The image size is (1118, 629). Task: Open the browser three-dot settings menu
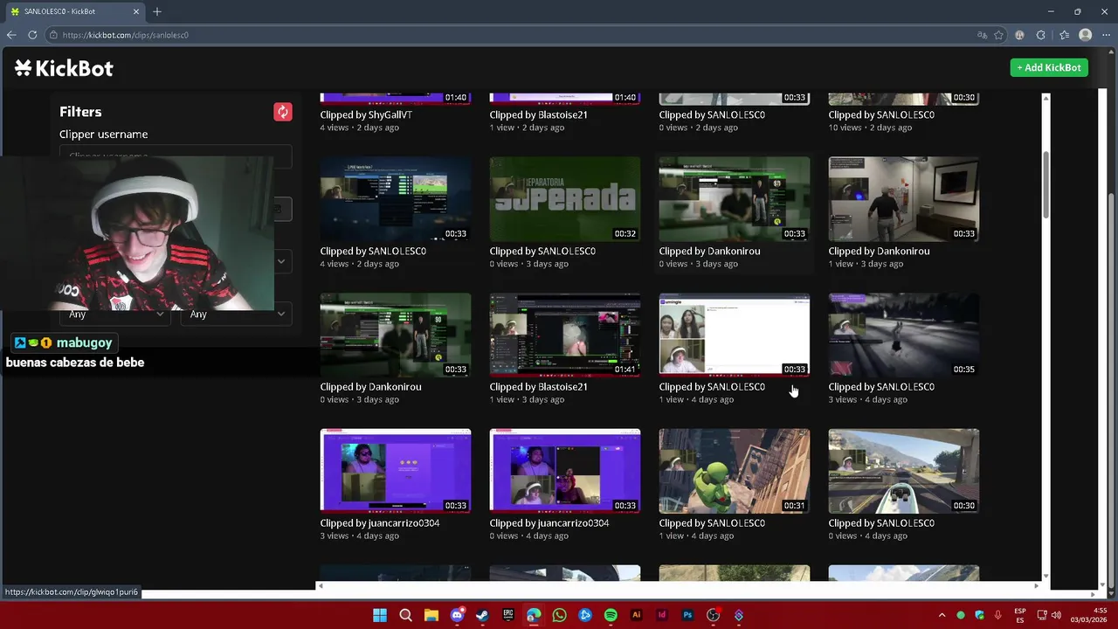[1106, 35]
